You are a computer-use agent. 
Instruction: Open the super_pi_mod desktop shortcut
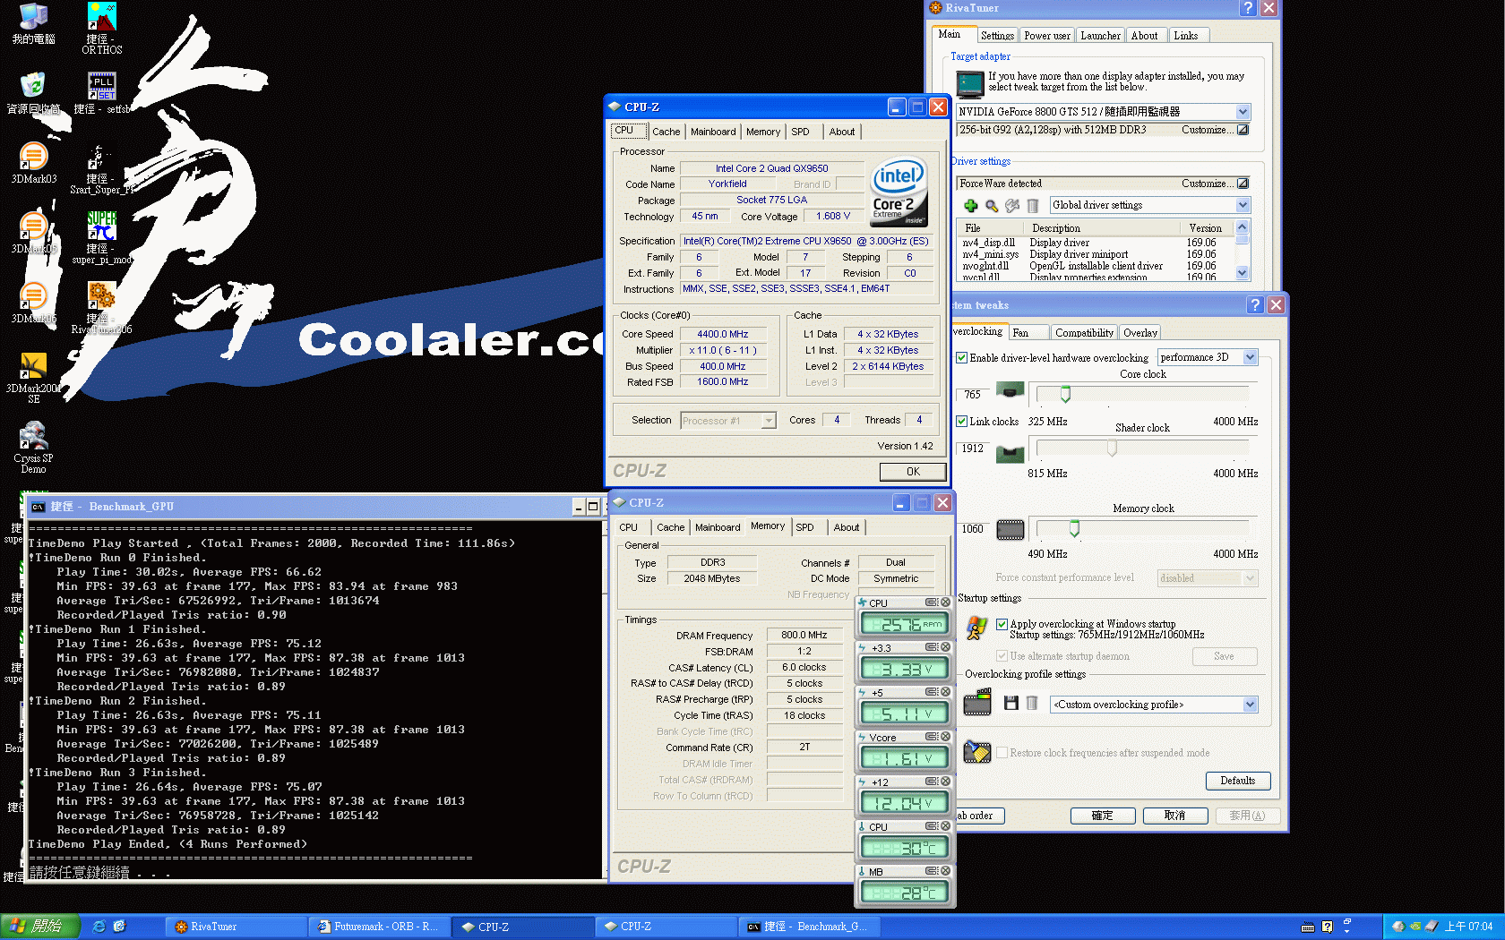101,237
